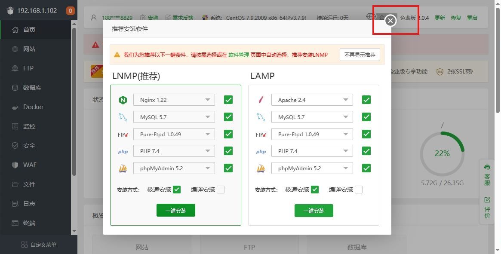Click the 自定义菜单 option in the sidebar
Viewport: 501px width, 254px height.
tap(39, 245)
